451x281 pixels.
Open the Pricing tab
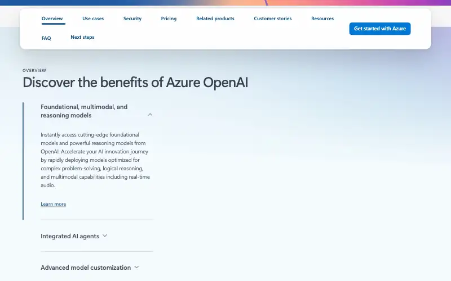click(x=169, y=19)
